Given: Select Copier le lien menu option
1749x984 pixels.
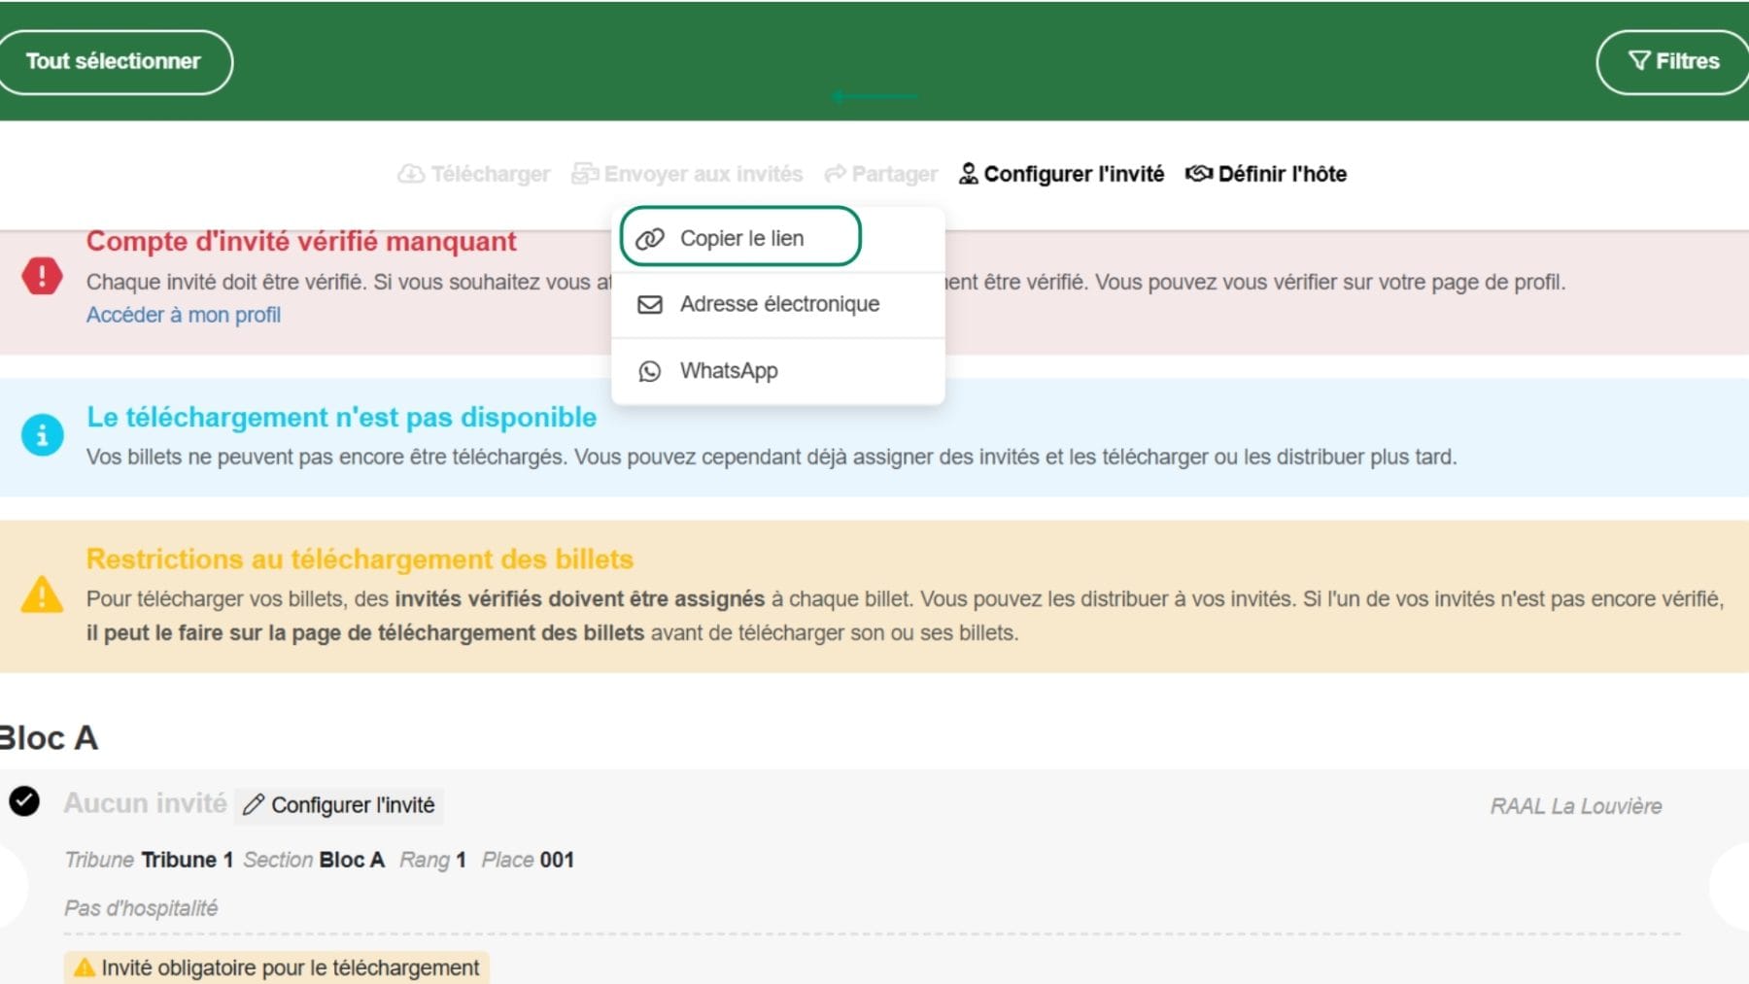Looking at the screenshot, I should click(x=740, y=238).
